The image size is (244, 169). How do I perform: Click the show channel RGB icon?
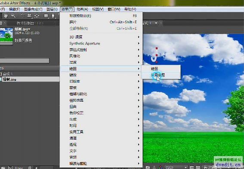coord(161,167)
